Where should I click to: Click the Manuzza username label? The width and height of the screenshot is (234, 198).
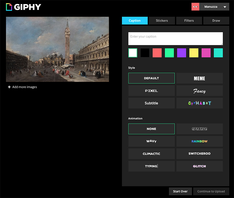[x=211, y=7]
